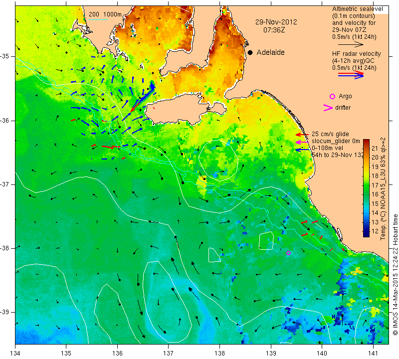Viewport: 399px width, 359px height.
Task: Click the longitude axis label 141
Action: pos(373,353)
